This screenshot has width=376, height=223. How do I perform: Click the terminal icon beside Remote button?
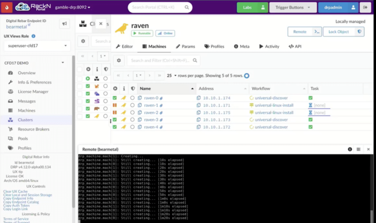[317, 31]
